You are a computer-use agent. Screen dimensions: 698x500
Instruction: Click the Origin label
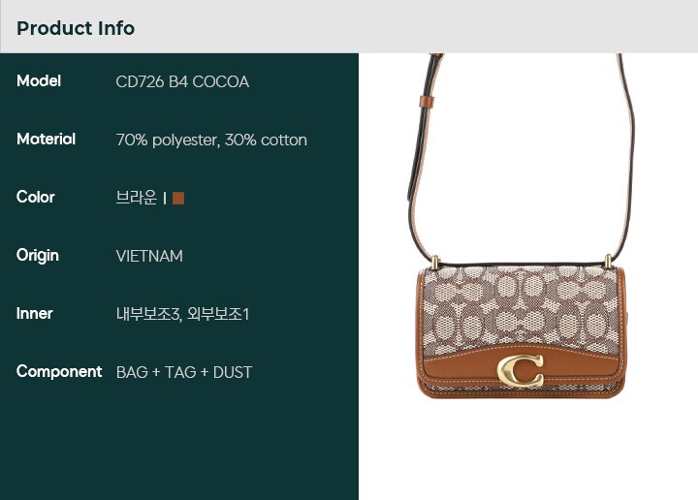click(38, 256)
